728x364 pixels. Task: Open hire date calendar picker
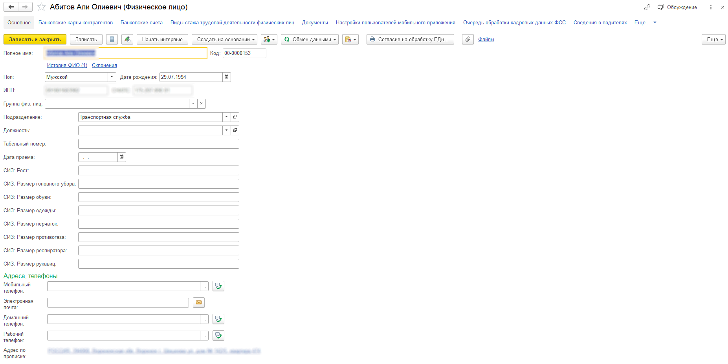[122, 157]
